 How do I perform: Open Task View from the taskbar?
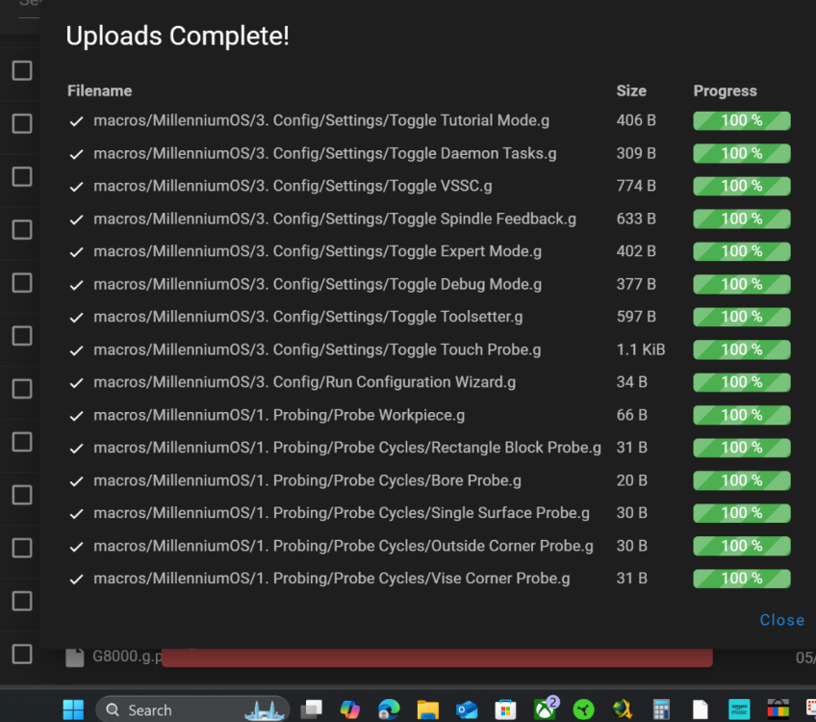click(x=311, y=709)
